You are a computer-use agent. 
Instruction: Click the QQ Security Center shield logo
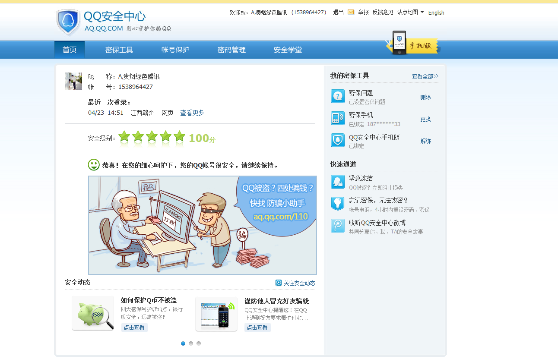click(x=68, y=22)
